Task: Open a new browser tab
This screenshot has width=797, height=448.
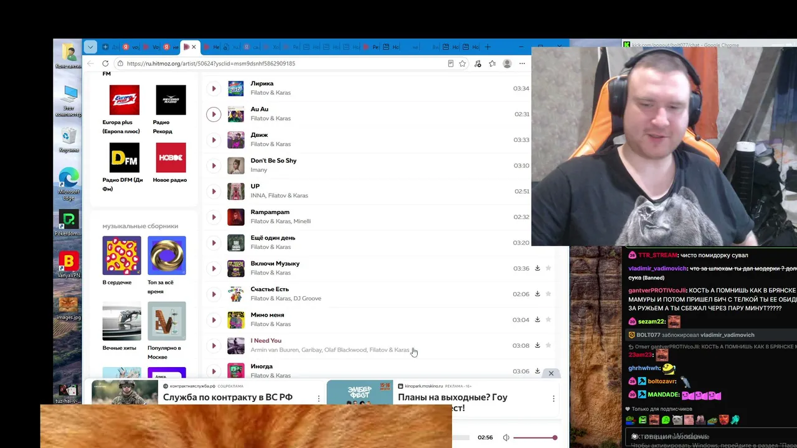Action: (x=488, y=47)
